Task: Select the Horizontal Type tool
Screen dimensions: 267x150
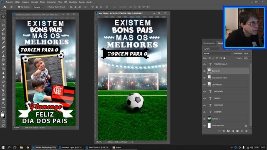Action: tap(3, 86)
